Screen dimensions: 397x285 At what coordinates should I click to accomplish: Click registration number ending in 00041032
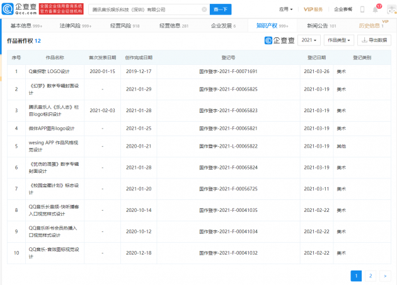tap(228, 253)
